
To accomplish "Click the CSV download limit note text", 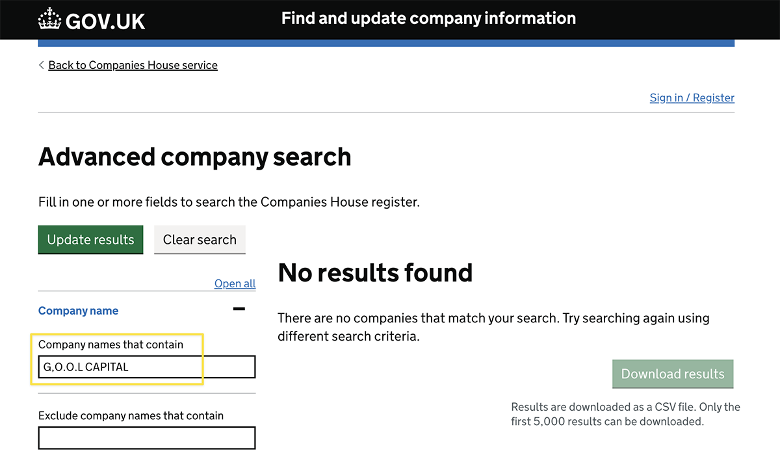I will (625, 414).
